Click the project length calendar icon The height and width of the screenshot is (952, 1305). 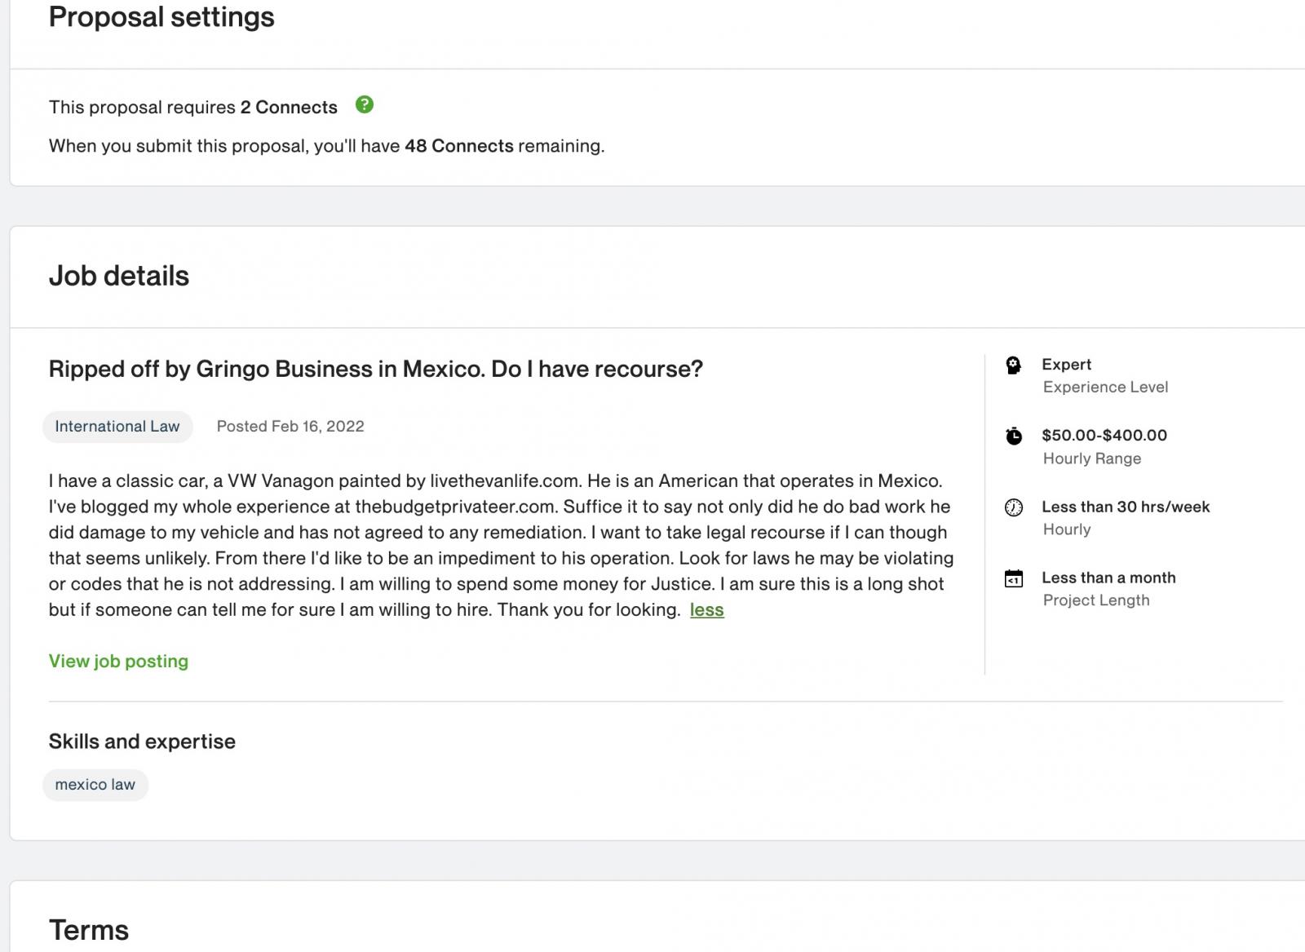pyautogui.click(x=1013, y=578)
